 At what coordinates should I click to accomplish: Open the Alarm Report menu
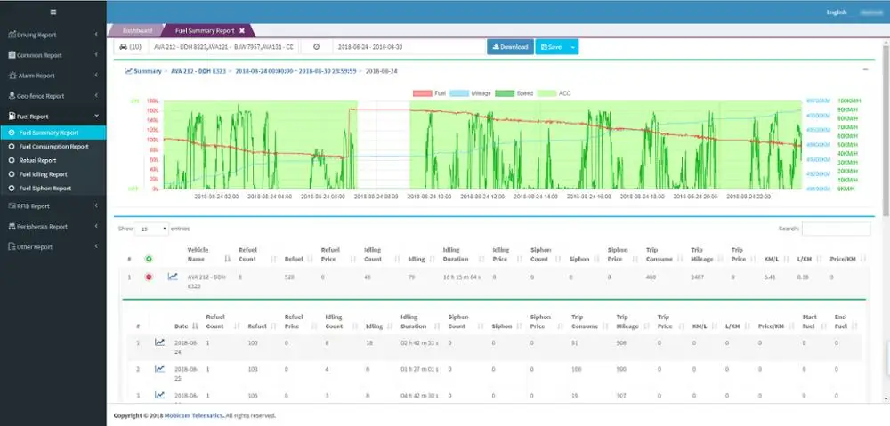coord(53,76)
